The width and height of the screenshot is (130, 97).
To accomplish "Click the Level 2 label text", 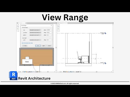I will click(102, 33).
